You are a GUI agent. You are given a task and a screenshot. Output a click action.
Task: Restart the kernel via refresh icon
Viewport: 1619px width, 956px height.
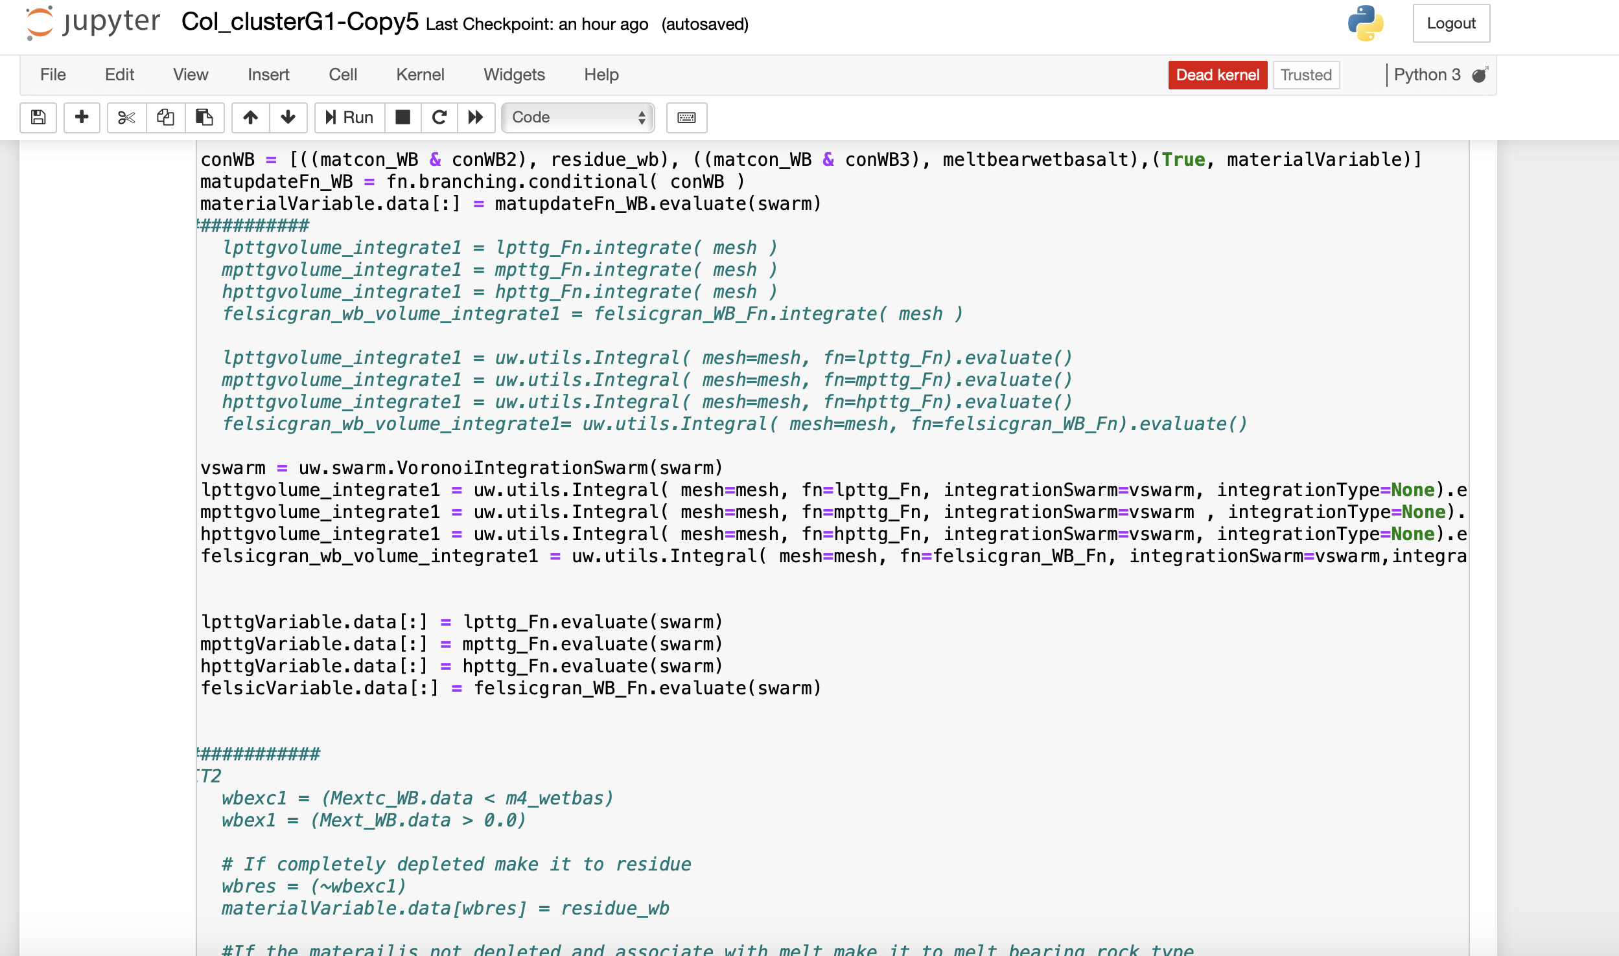tap(440, 118)
